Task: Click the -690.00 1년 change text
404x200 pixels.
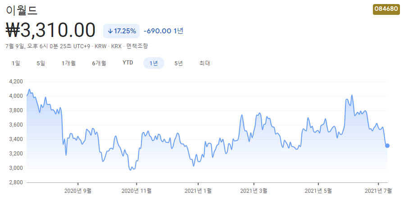Action: tap(163, 31)
